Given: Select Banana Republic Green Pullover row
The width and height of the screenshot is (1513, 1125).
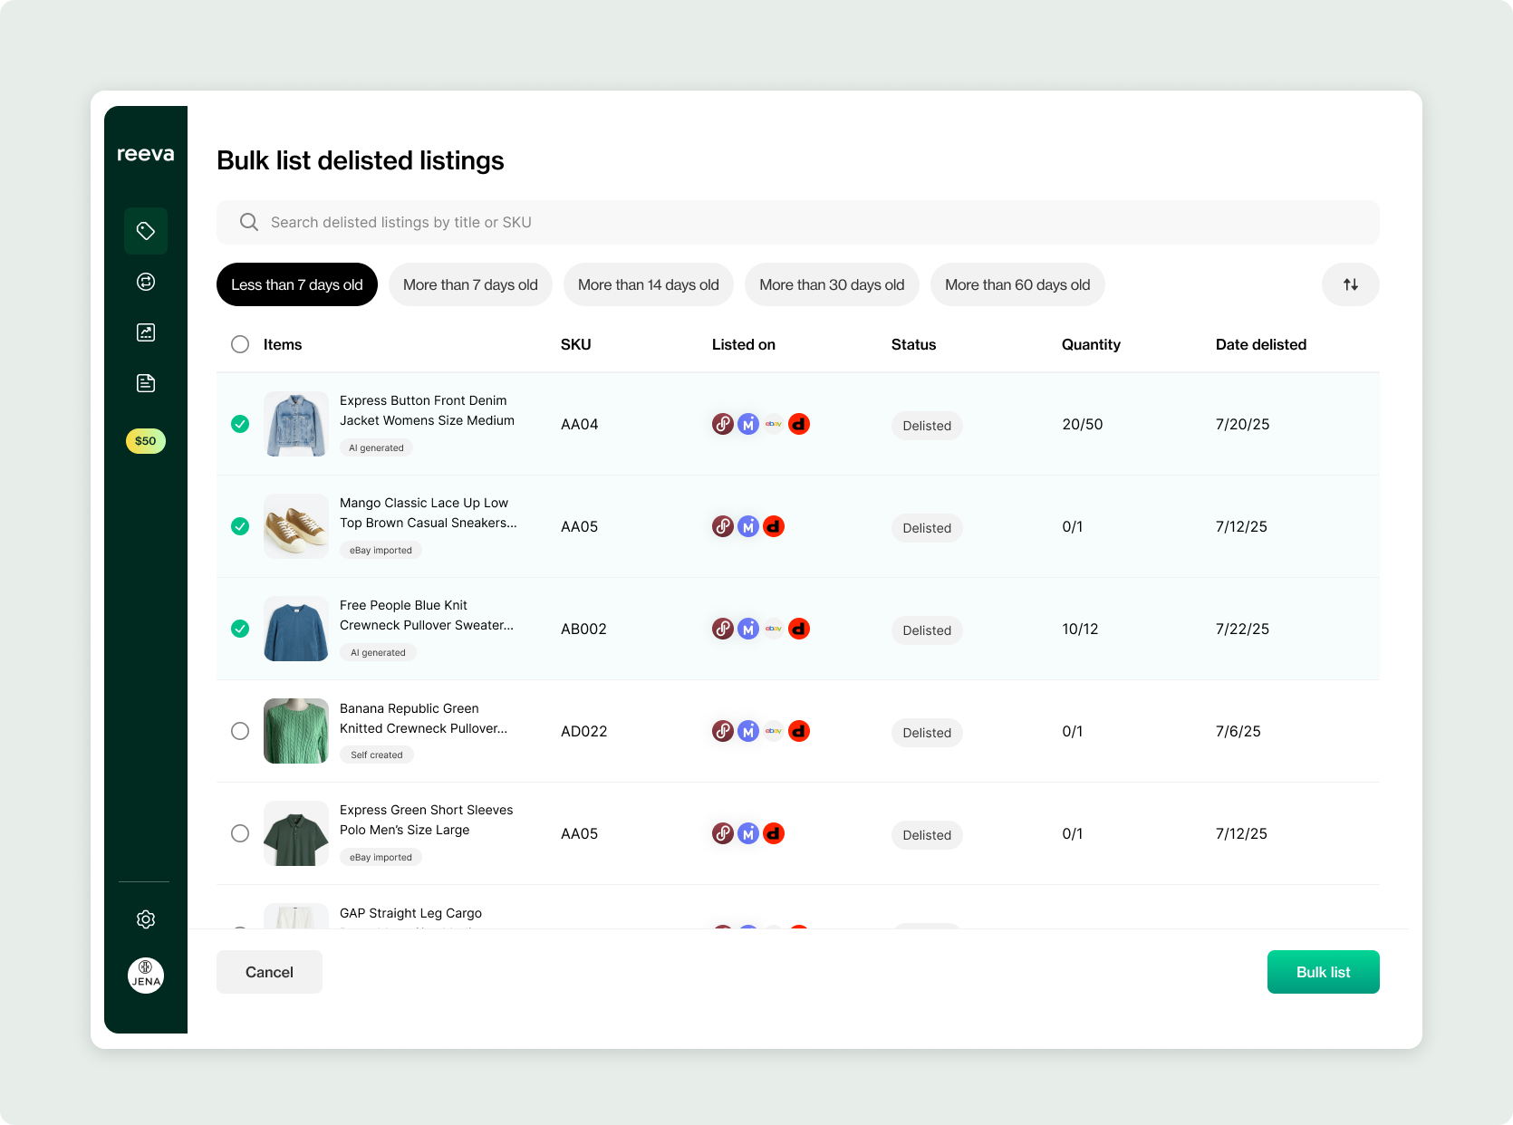Looking at the screenshot, I should (240, 731).
